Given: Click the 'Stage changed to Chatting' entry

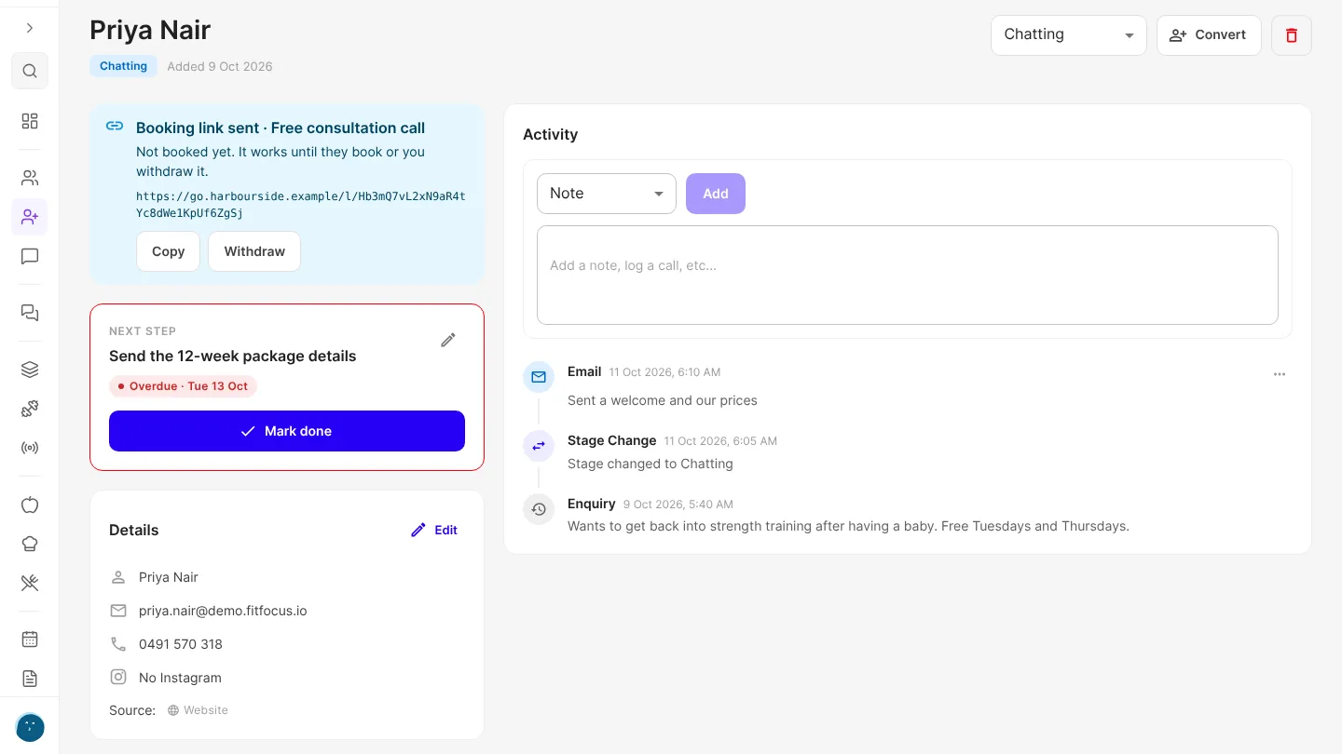Looking at the screenshot, I should tap(650, 464).
